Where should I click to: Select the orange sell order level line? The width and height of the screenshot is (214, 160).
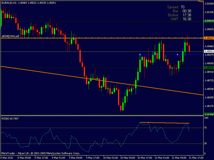coord(102,38)
